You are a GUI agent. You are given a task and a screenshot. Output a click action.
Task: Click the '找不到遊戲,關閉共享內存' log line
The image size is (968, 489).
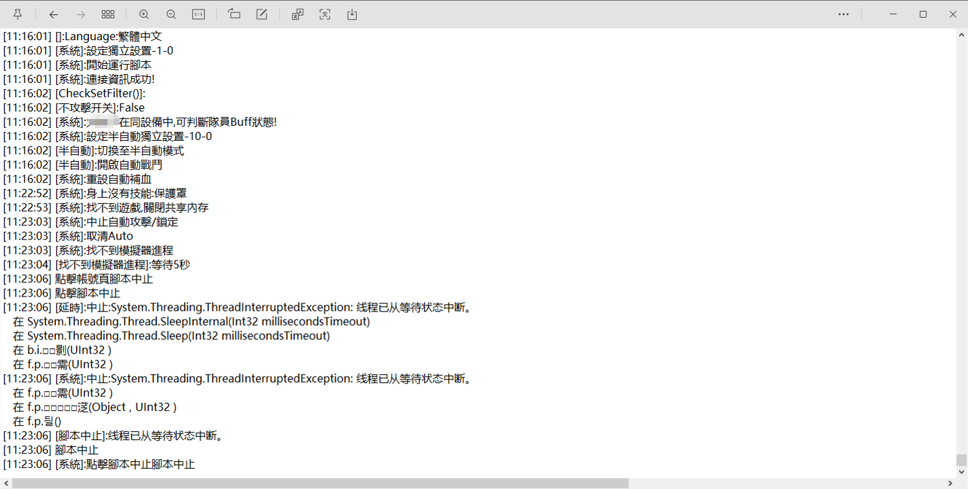click(106, 208)
